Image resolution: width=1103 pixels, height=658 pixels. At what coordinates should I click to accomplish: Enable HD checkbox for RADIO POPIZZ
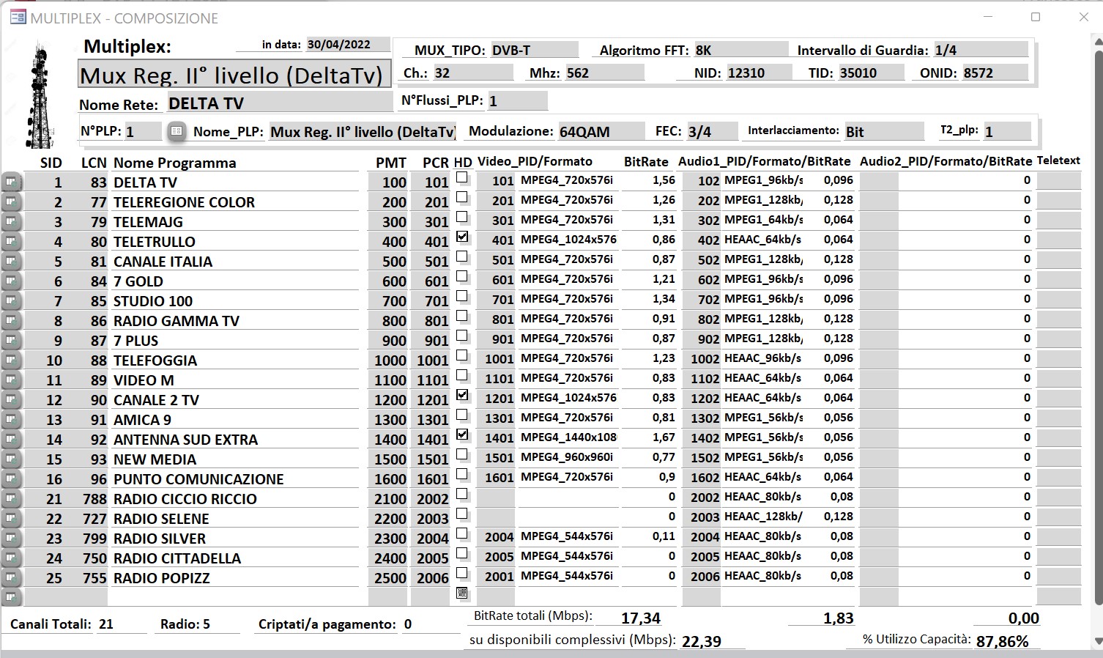[x=462, y=573]
